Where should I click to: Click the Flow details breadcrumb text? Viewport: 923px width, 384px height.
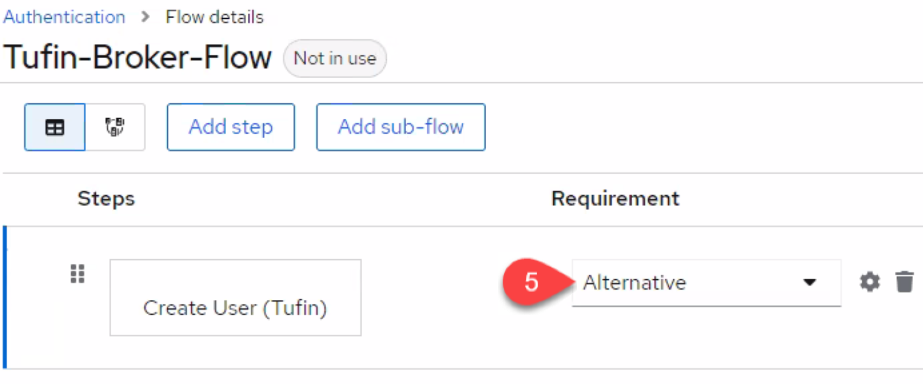tap(214, 17)
